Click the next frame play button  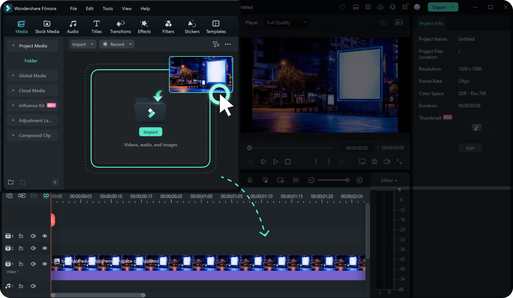(x=264, y=162)
